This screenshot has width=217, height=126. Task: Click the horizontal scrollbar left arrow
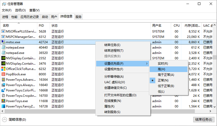2,111
